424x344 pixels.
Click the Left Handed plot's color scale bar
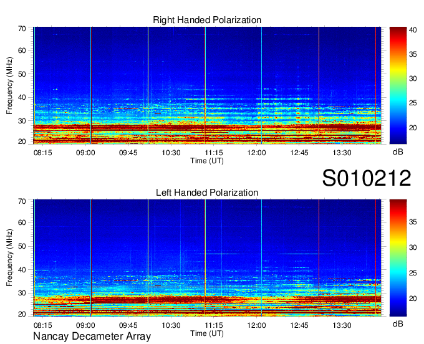pyautogui.click(x=398, y=258)
